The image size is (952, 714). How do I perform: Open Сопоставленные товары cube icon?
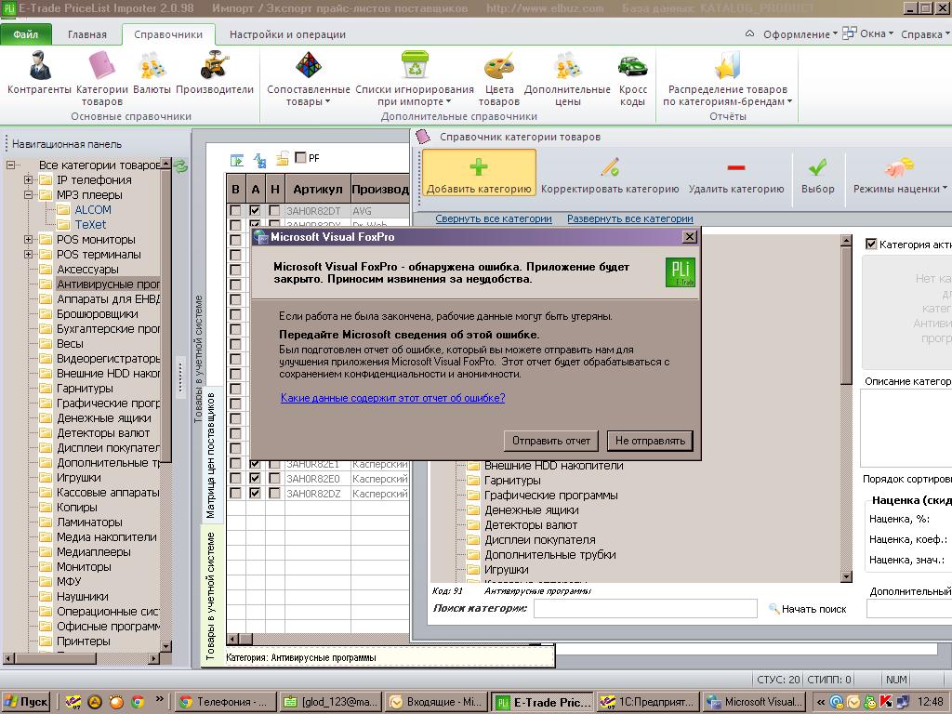point(309,65)
